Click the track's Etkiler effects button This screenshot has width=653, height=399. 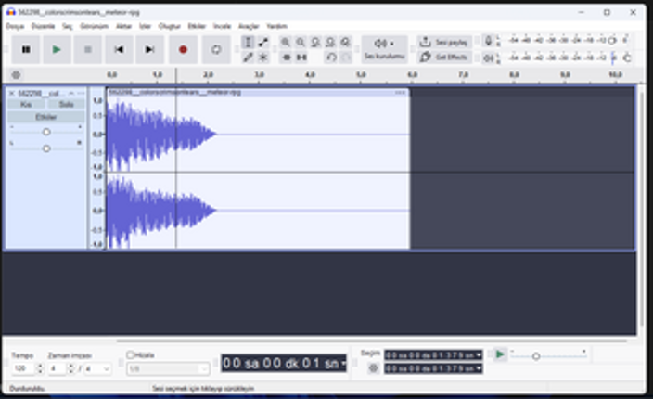[x=45, y=117]
